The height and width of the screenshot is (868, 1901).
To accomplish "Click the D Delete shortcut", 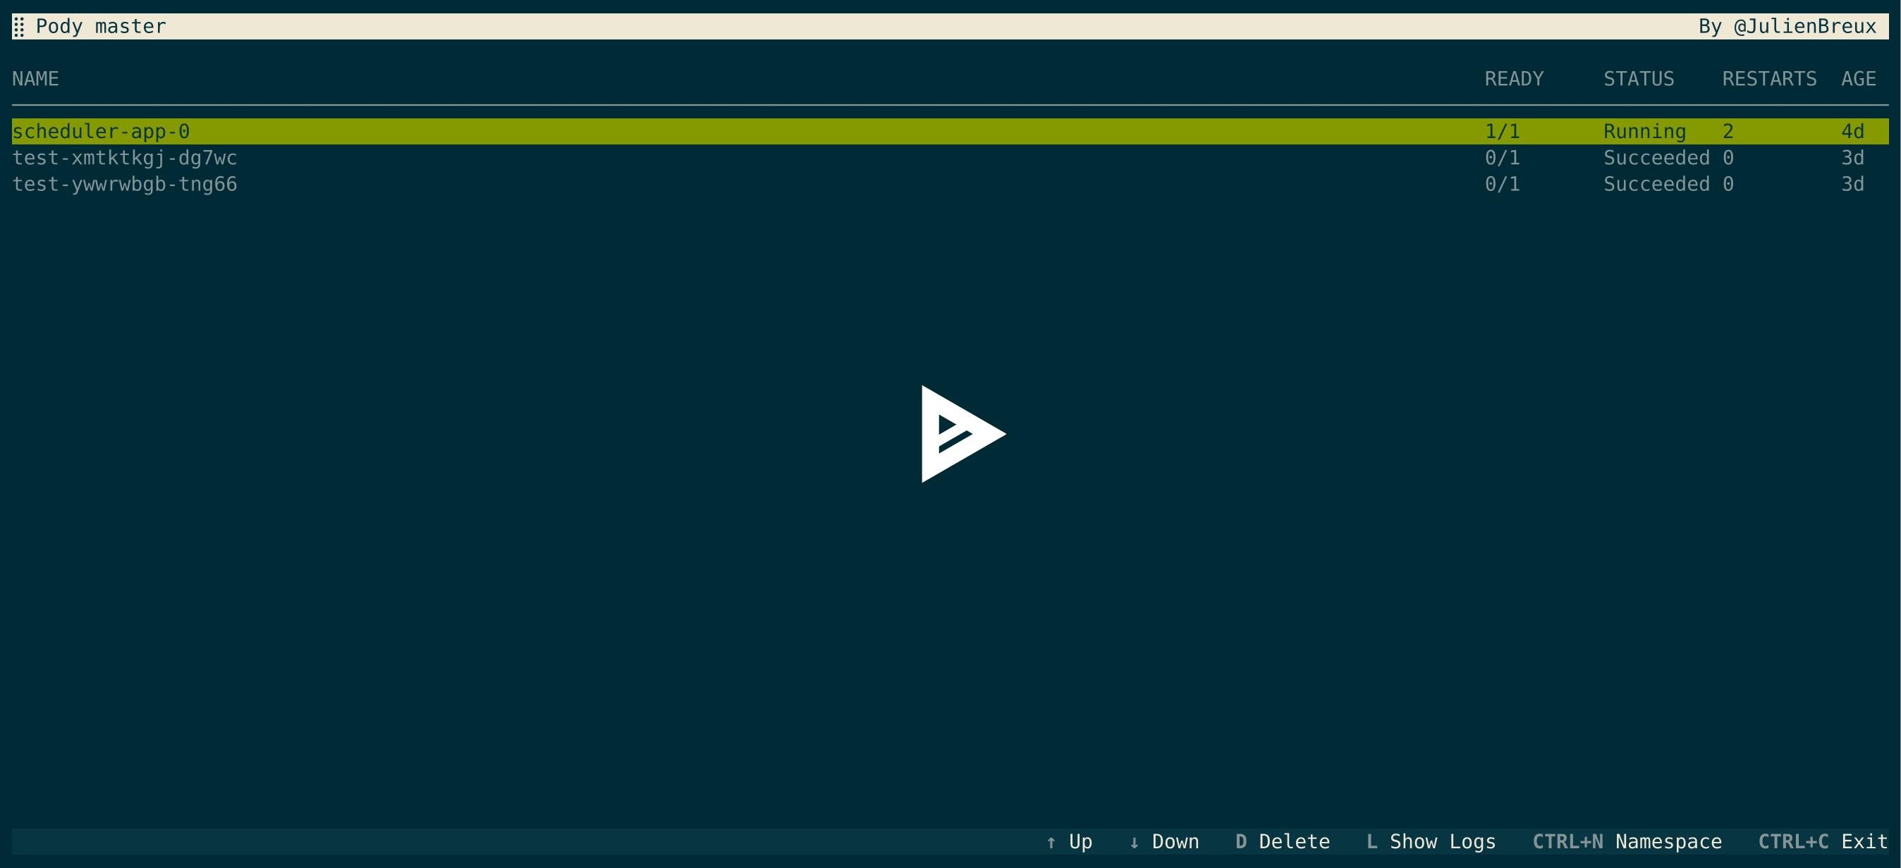I will click(1283, 841).
